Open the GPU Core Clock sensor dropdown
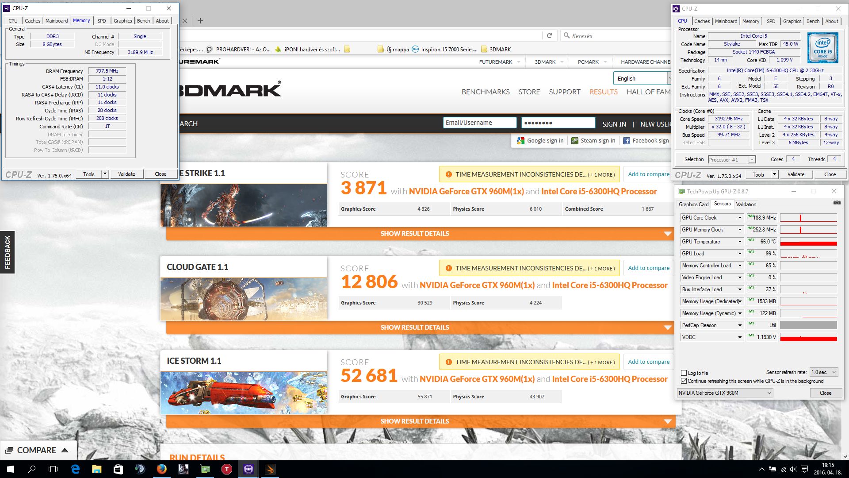The width and height of the screenshot is (849, 478). [739, 218]
